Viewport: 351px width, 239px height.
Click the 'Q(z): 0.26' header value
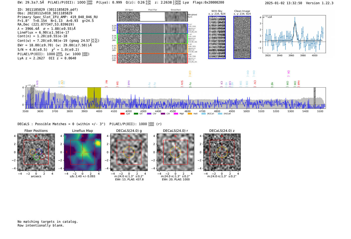tap(135, 3)
